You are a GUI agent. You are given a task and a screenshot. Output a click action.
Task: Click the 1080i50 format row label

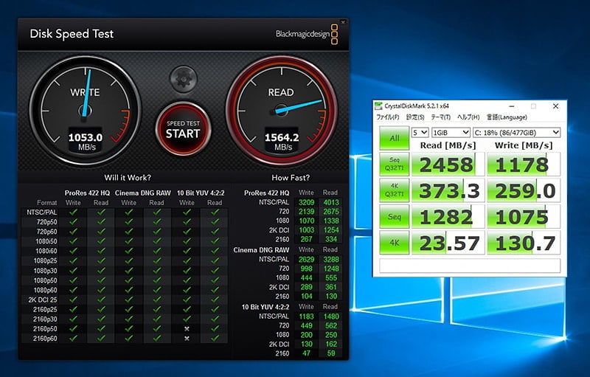pos(46,241)
